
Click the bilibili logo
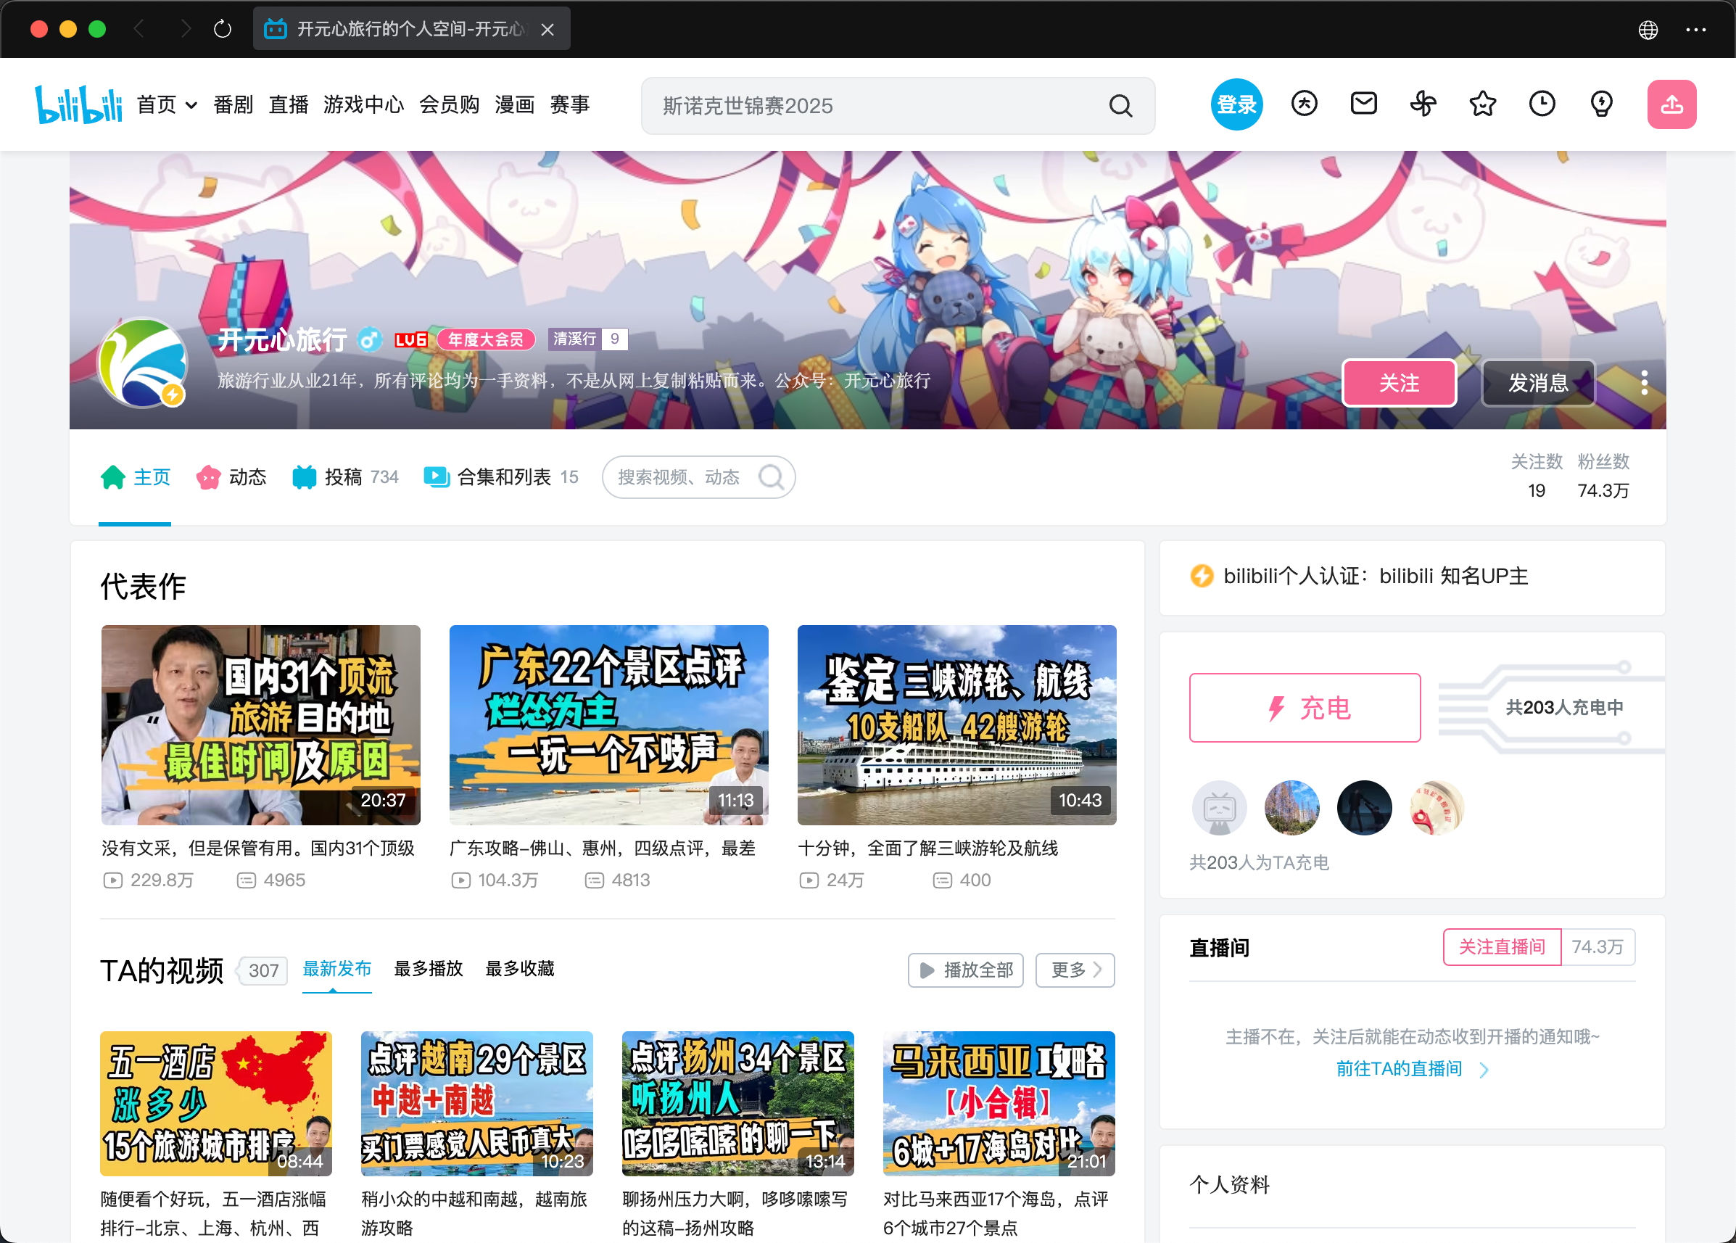78,104
